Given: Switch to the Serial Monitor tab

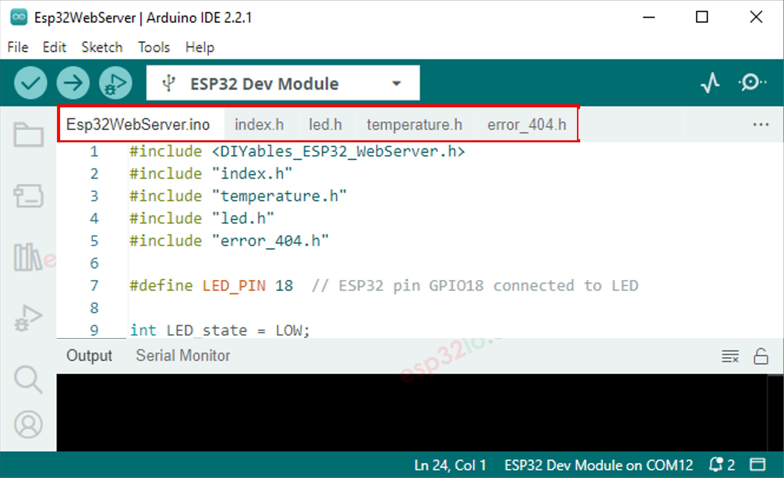Looking at the screenshot, I should click(x=183, y=355).
